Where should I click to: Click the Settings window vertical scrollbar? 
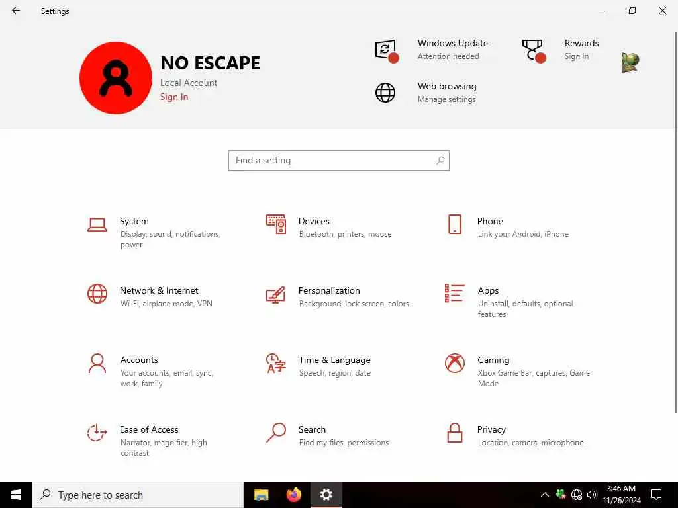click(x=675, y=222)
